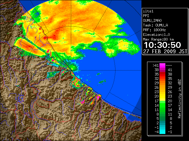Click the 'Reflectivity in dBZ' legend title

tap(180, 99)
